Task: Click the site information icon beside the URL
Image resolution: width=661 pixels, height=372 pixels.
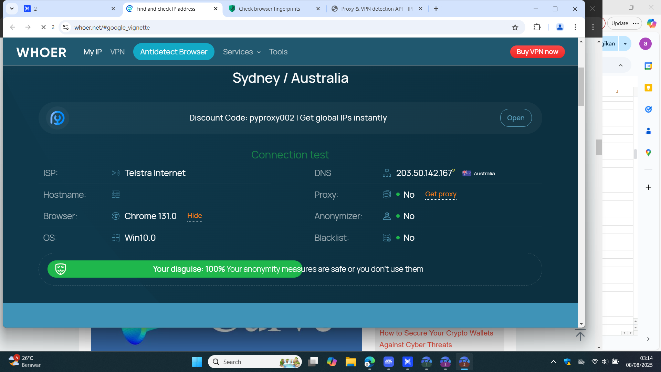Action: (x=66, y=28)
